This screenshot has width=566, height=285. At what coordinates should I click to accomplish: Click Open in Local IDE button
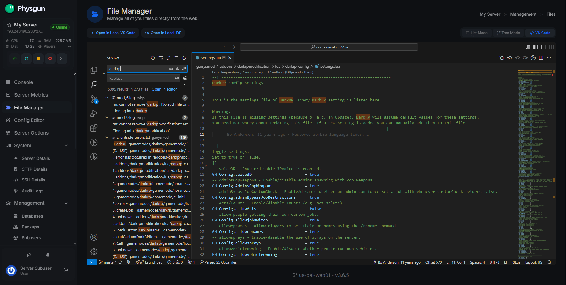(163, 33)
